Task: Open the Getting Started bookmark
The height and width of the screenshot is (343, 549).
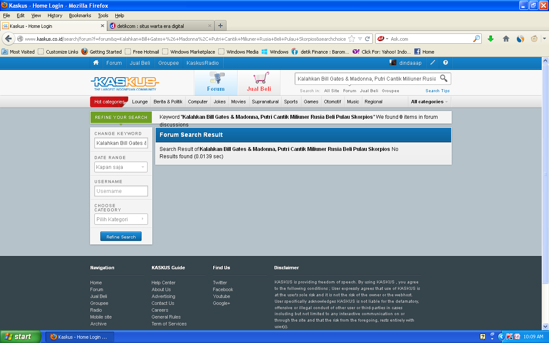Action: click(101, 52)
